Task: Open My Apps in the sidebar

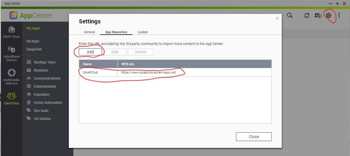Action: [x=33, y=28]
